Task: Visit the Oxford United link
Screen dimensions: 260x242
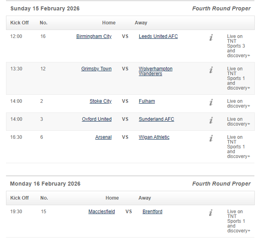Action: [97, 119]
